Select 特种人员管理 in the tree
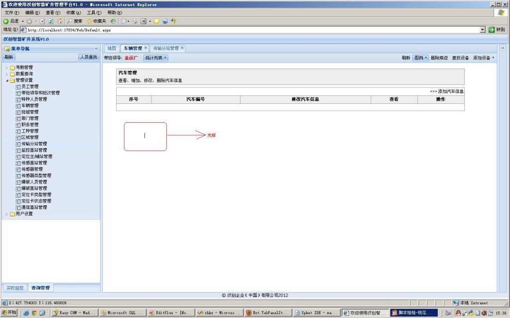The width and height of the screenshot is (510, 318). pos(34,99)
